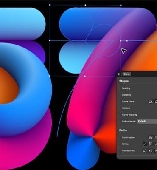The height and width of the screenshot is (170, 157).
Task: Click the Closed inset label
Action: click(128, 151)
